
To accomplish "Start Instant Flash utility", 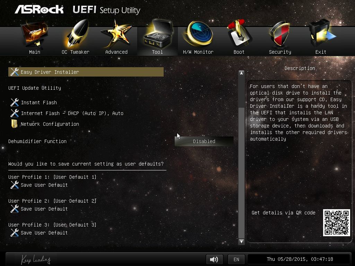I will pyautogui.click(x=39, y=103).
